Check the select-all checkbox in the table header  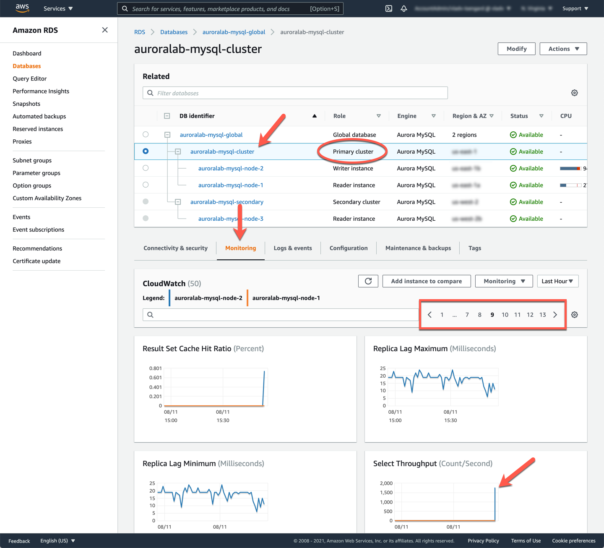(167, 115)
